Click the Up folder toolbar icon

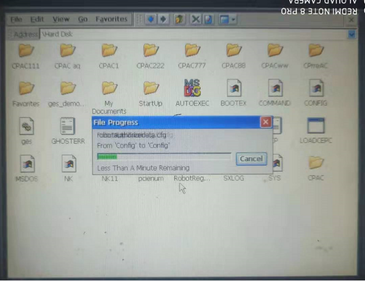179,20
